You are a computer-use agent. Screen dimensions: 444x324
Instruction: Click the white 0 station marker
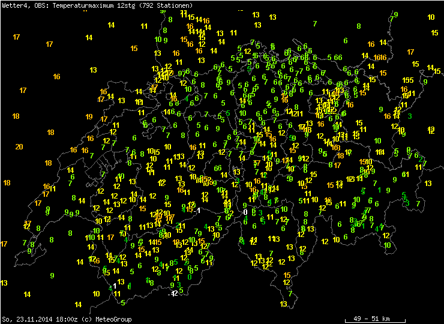point(245,212)
